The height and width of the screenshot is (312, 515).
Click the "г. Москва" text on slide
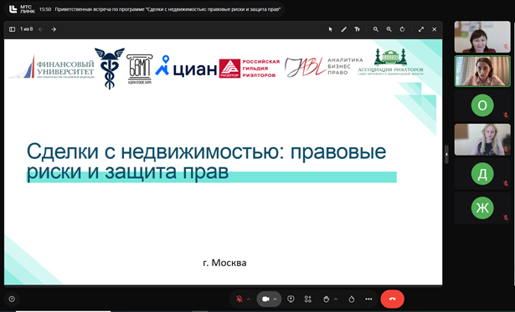tap(224, 263)
